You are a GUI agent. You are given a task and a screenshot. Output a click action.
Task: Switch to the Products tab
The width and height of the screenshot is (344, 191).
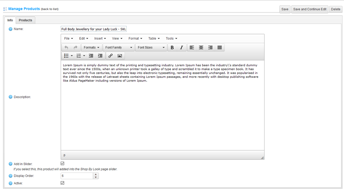click(x=26, y=20)
